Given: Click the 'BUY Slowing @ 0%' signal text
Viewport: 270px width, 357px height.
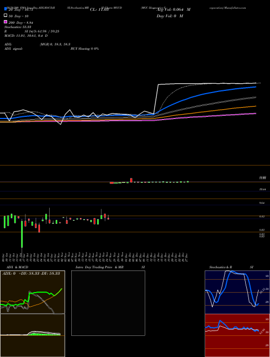Looking at the screenshot, I should click(85, 49).
